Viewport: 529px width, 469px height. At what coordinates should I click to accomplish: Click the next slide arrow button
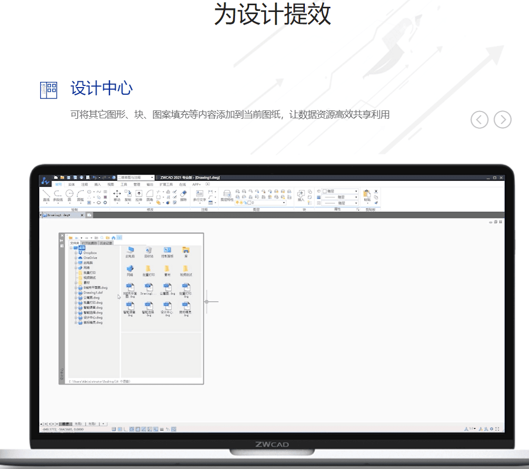pos(503,120)
